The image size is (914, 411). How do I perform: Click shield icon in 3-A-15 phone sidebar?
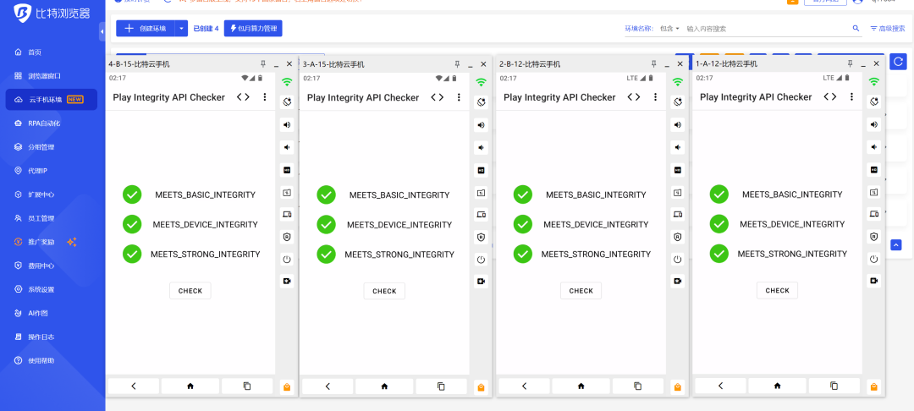(481, 237)
